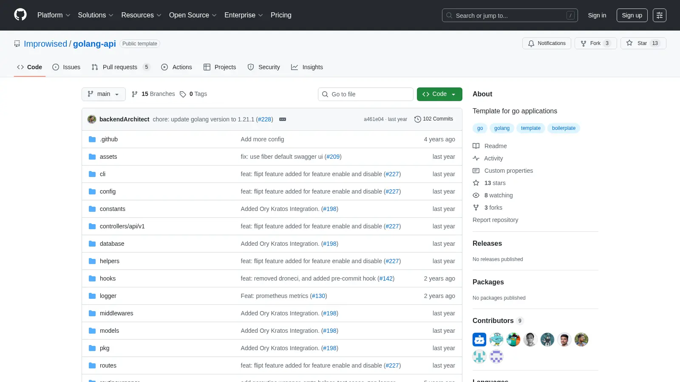Open the controllers/api/v1 folder
This screenshot has height=382, width=680.
click(x=122, y=226)
